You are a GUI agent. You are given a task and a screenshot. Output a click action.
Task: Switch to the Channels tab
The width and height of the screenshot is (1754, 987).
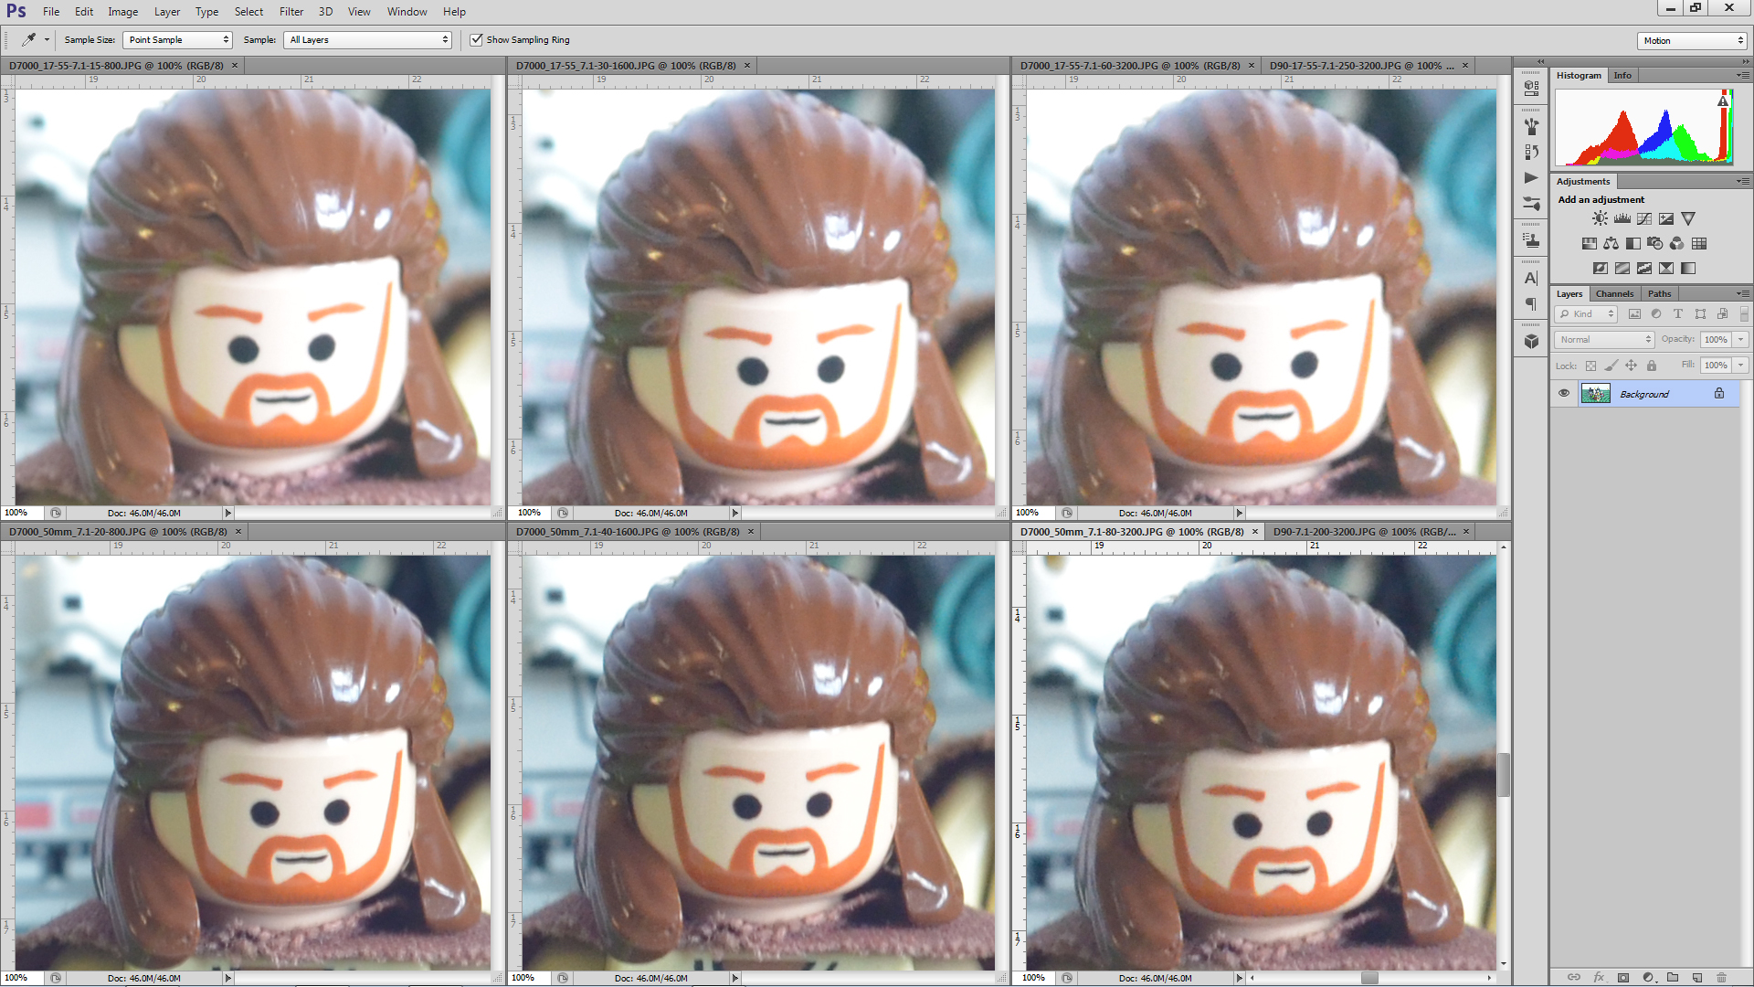[x=1614, y=293]
